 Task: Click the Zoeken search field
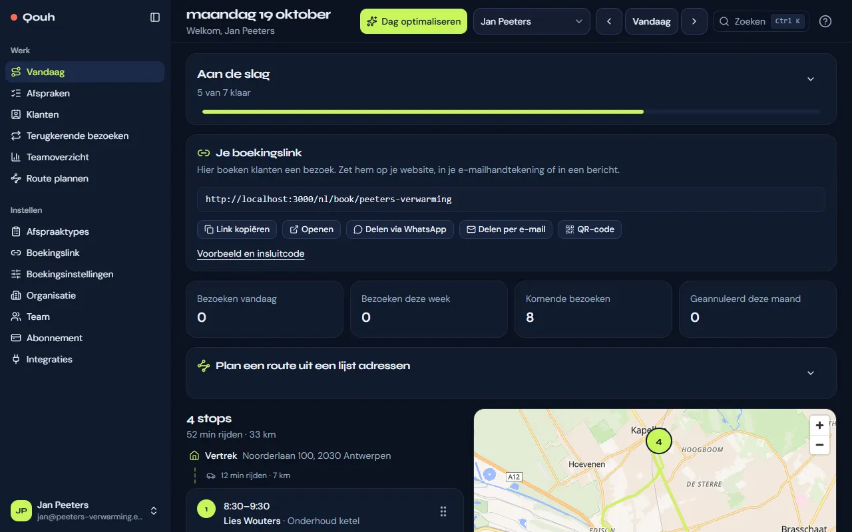point(761,21)
